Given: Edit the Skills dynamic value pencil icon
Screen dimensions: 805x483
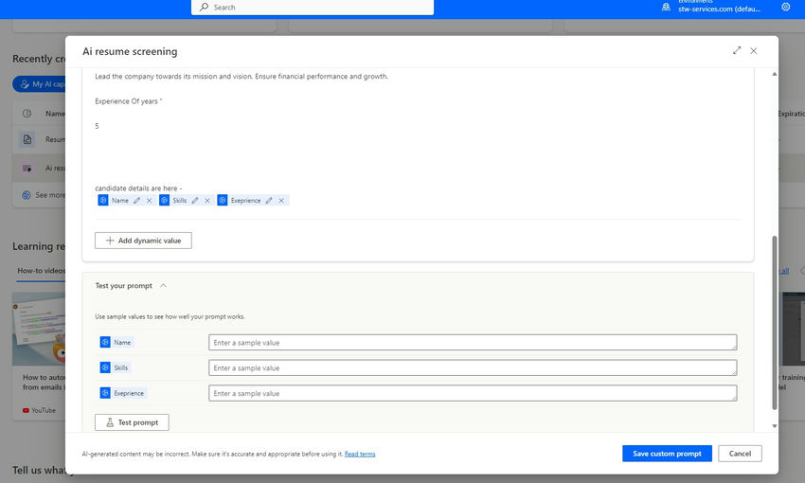Looking at the screenshot, I should click(195, 201).
